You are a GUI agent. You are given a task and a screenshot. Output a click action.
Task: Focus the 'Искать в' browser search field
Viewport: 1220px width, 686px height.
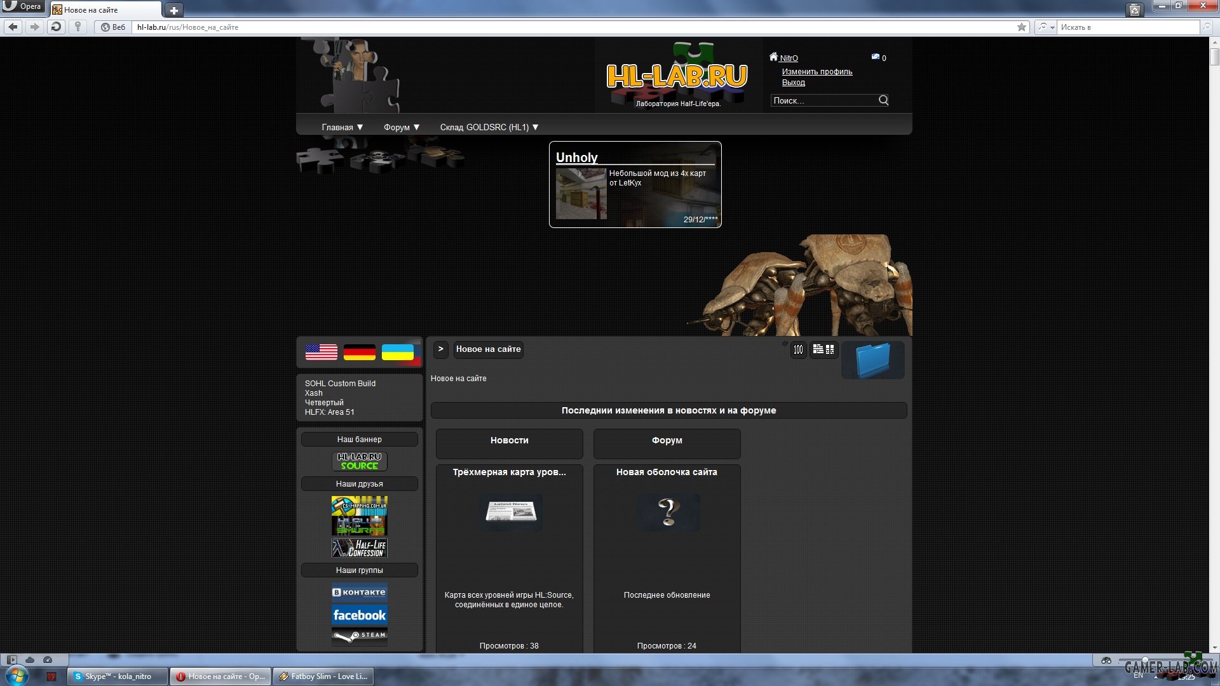[x=1128, y=27]
